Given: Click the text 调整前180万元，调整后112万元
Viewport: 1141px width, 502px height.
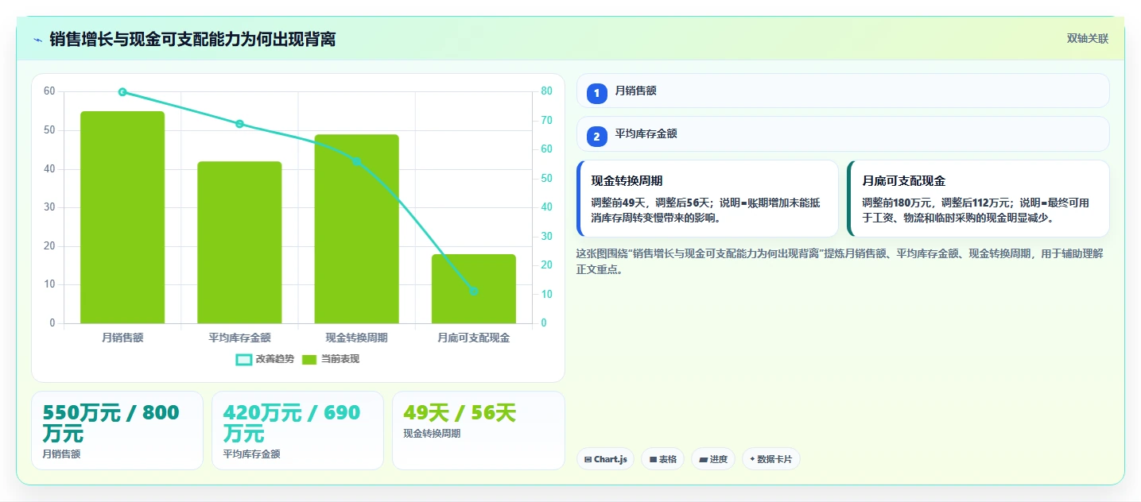Looking at the screenshot, I should [936, 203].
